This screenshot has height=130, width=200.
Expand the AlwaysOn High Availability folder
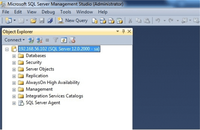(14, 83)
